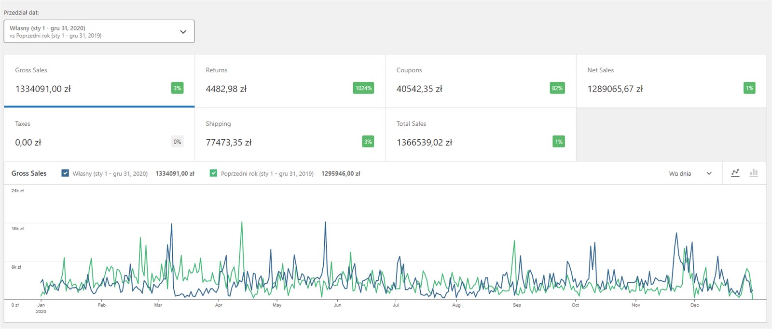Screen dimensions: 772x329
Task: Switch to line chart view
Action: [x=735, y=173]
